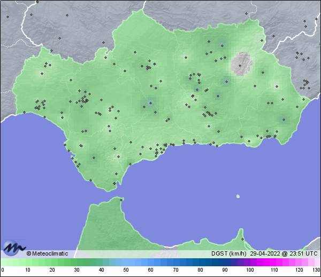
Task: Click legend value 10
Action: pyautogui.click(x=28, y=269)
